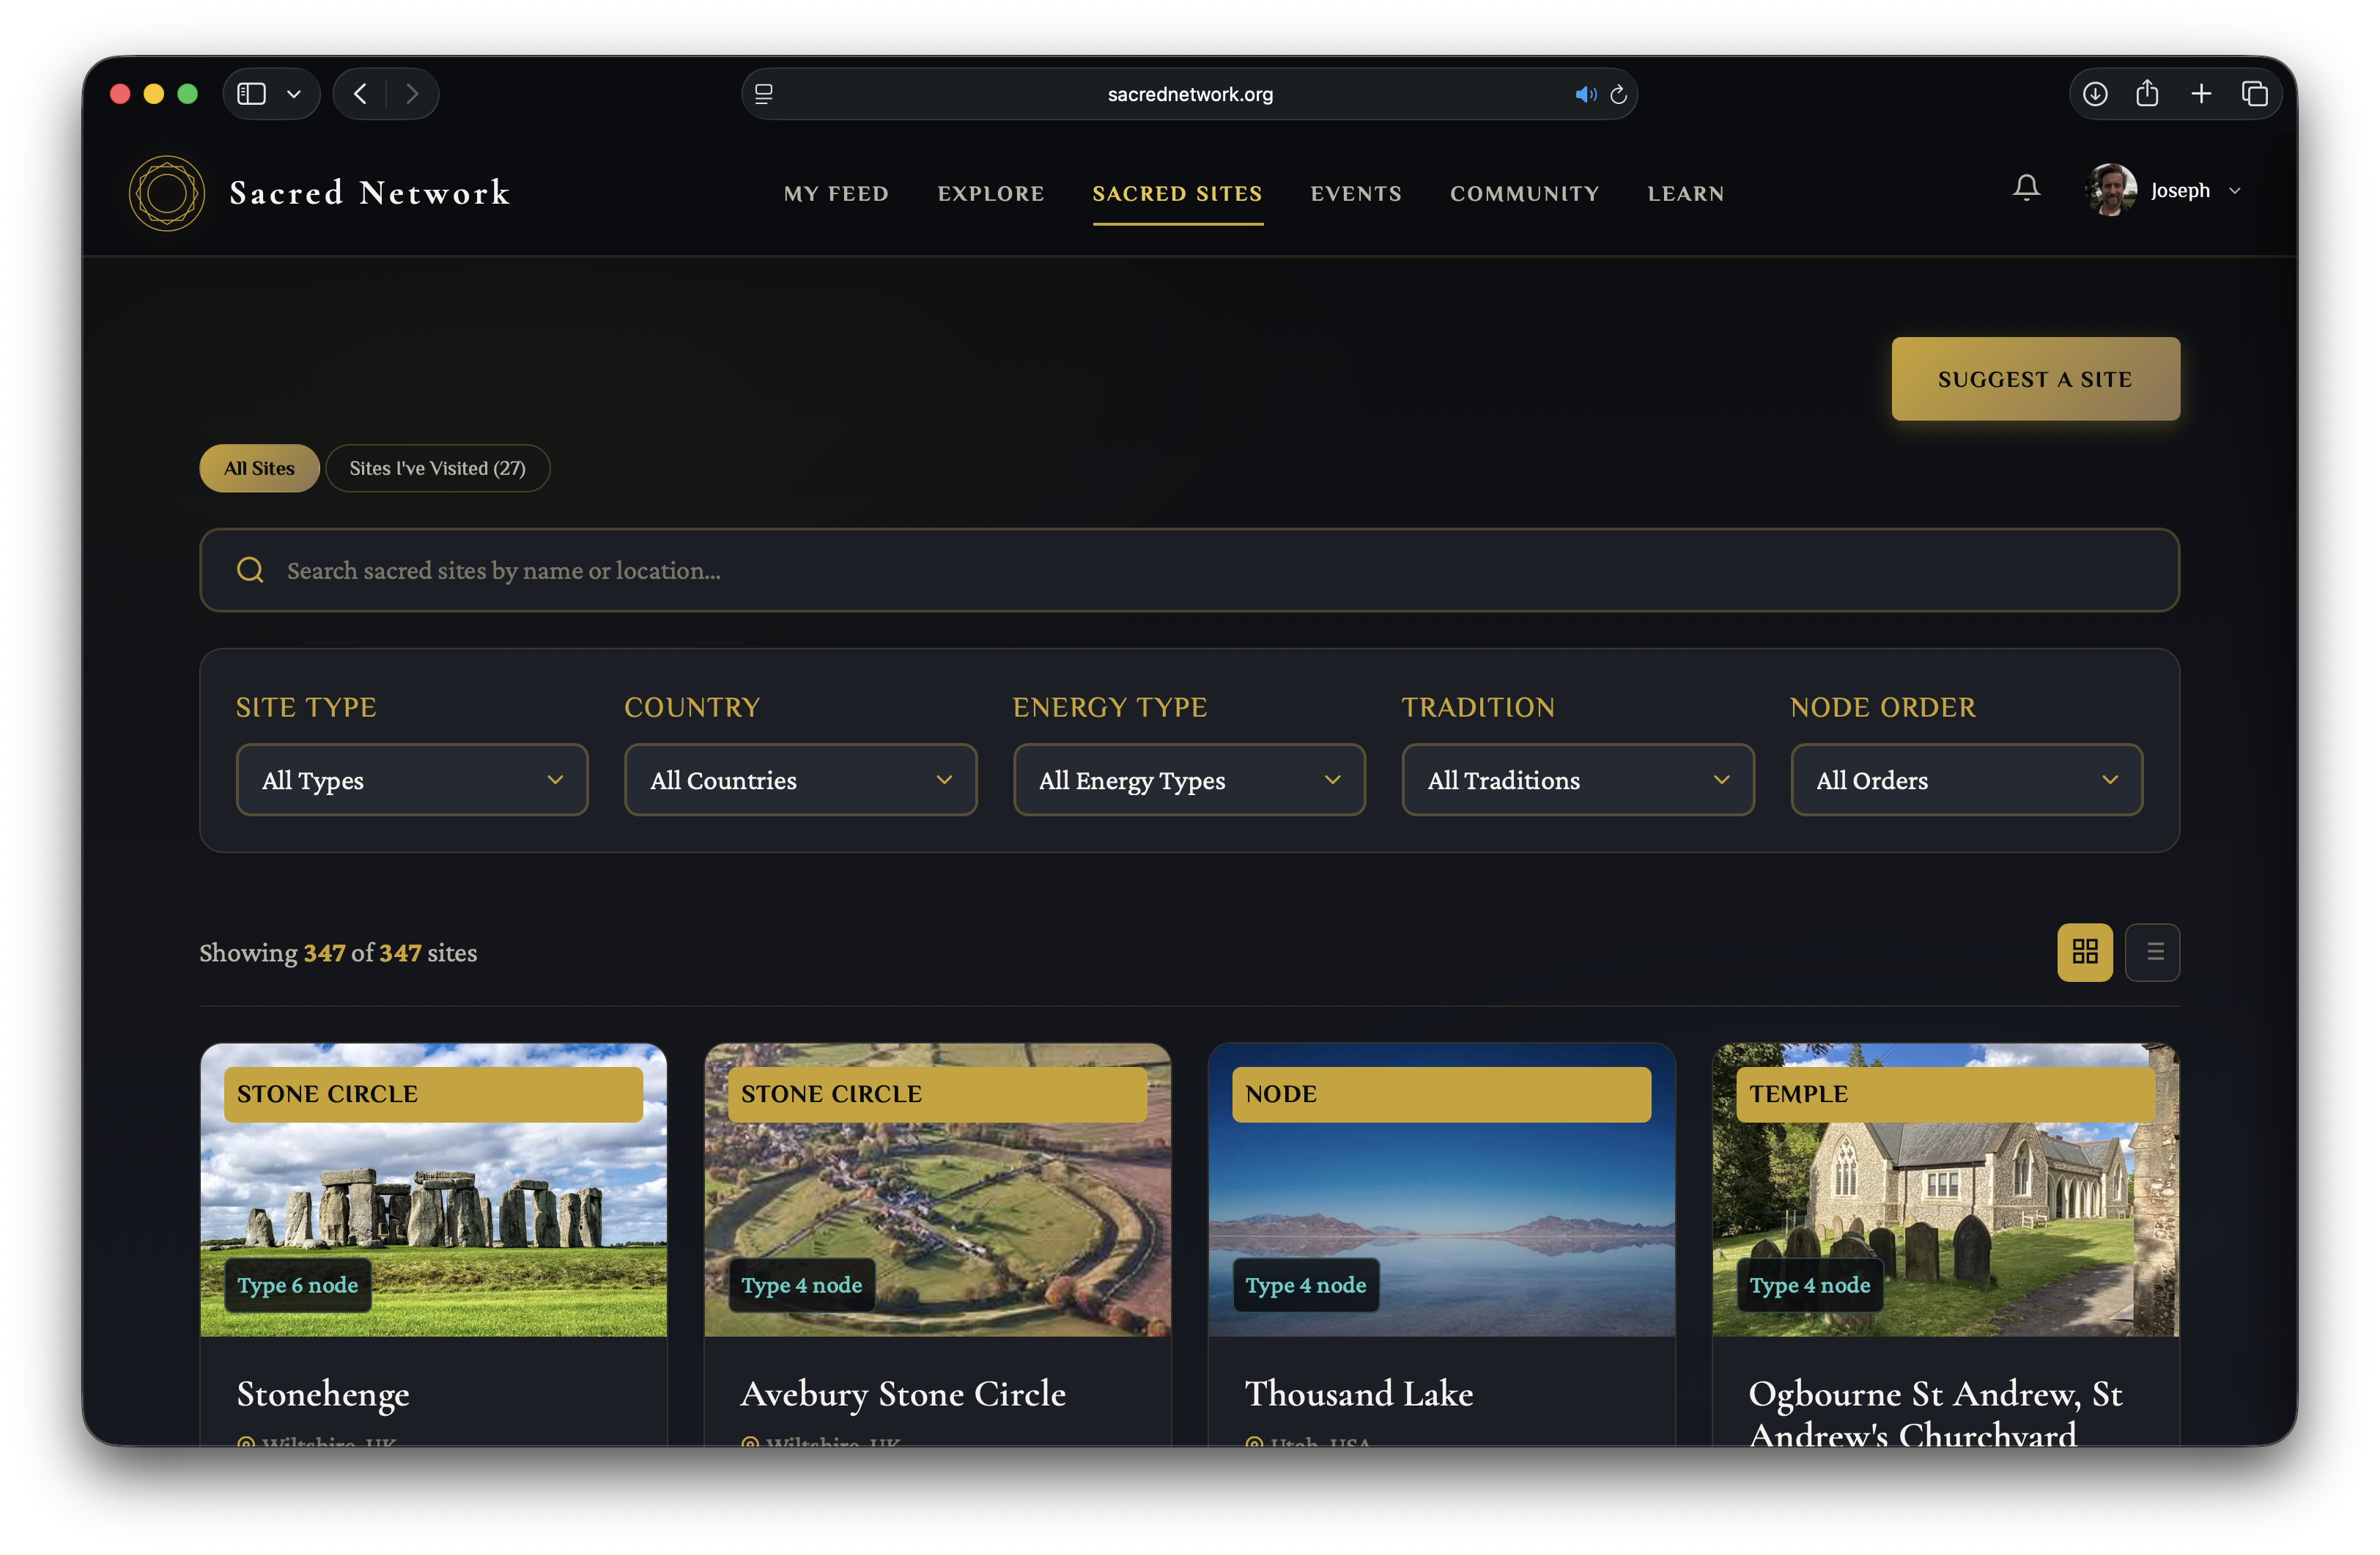The image size is (2380, 1555).
Task: Open the All Energy Types dropdown
Action: coord(1189,780)
